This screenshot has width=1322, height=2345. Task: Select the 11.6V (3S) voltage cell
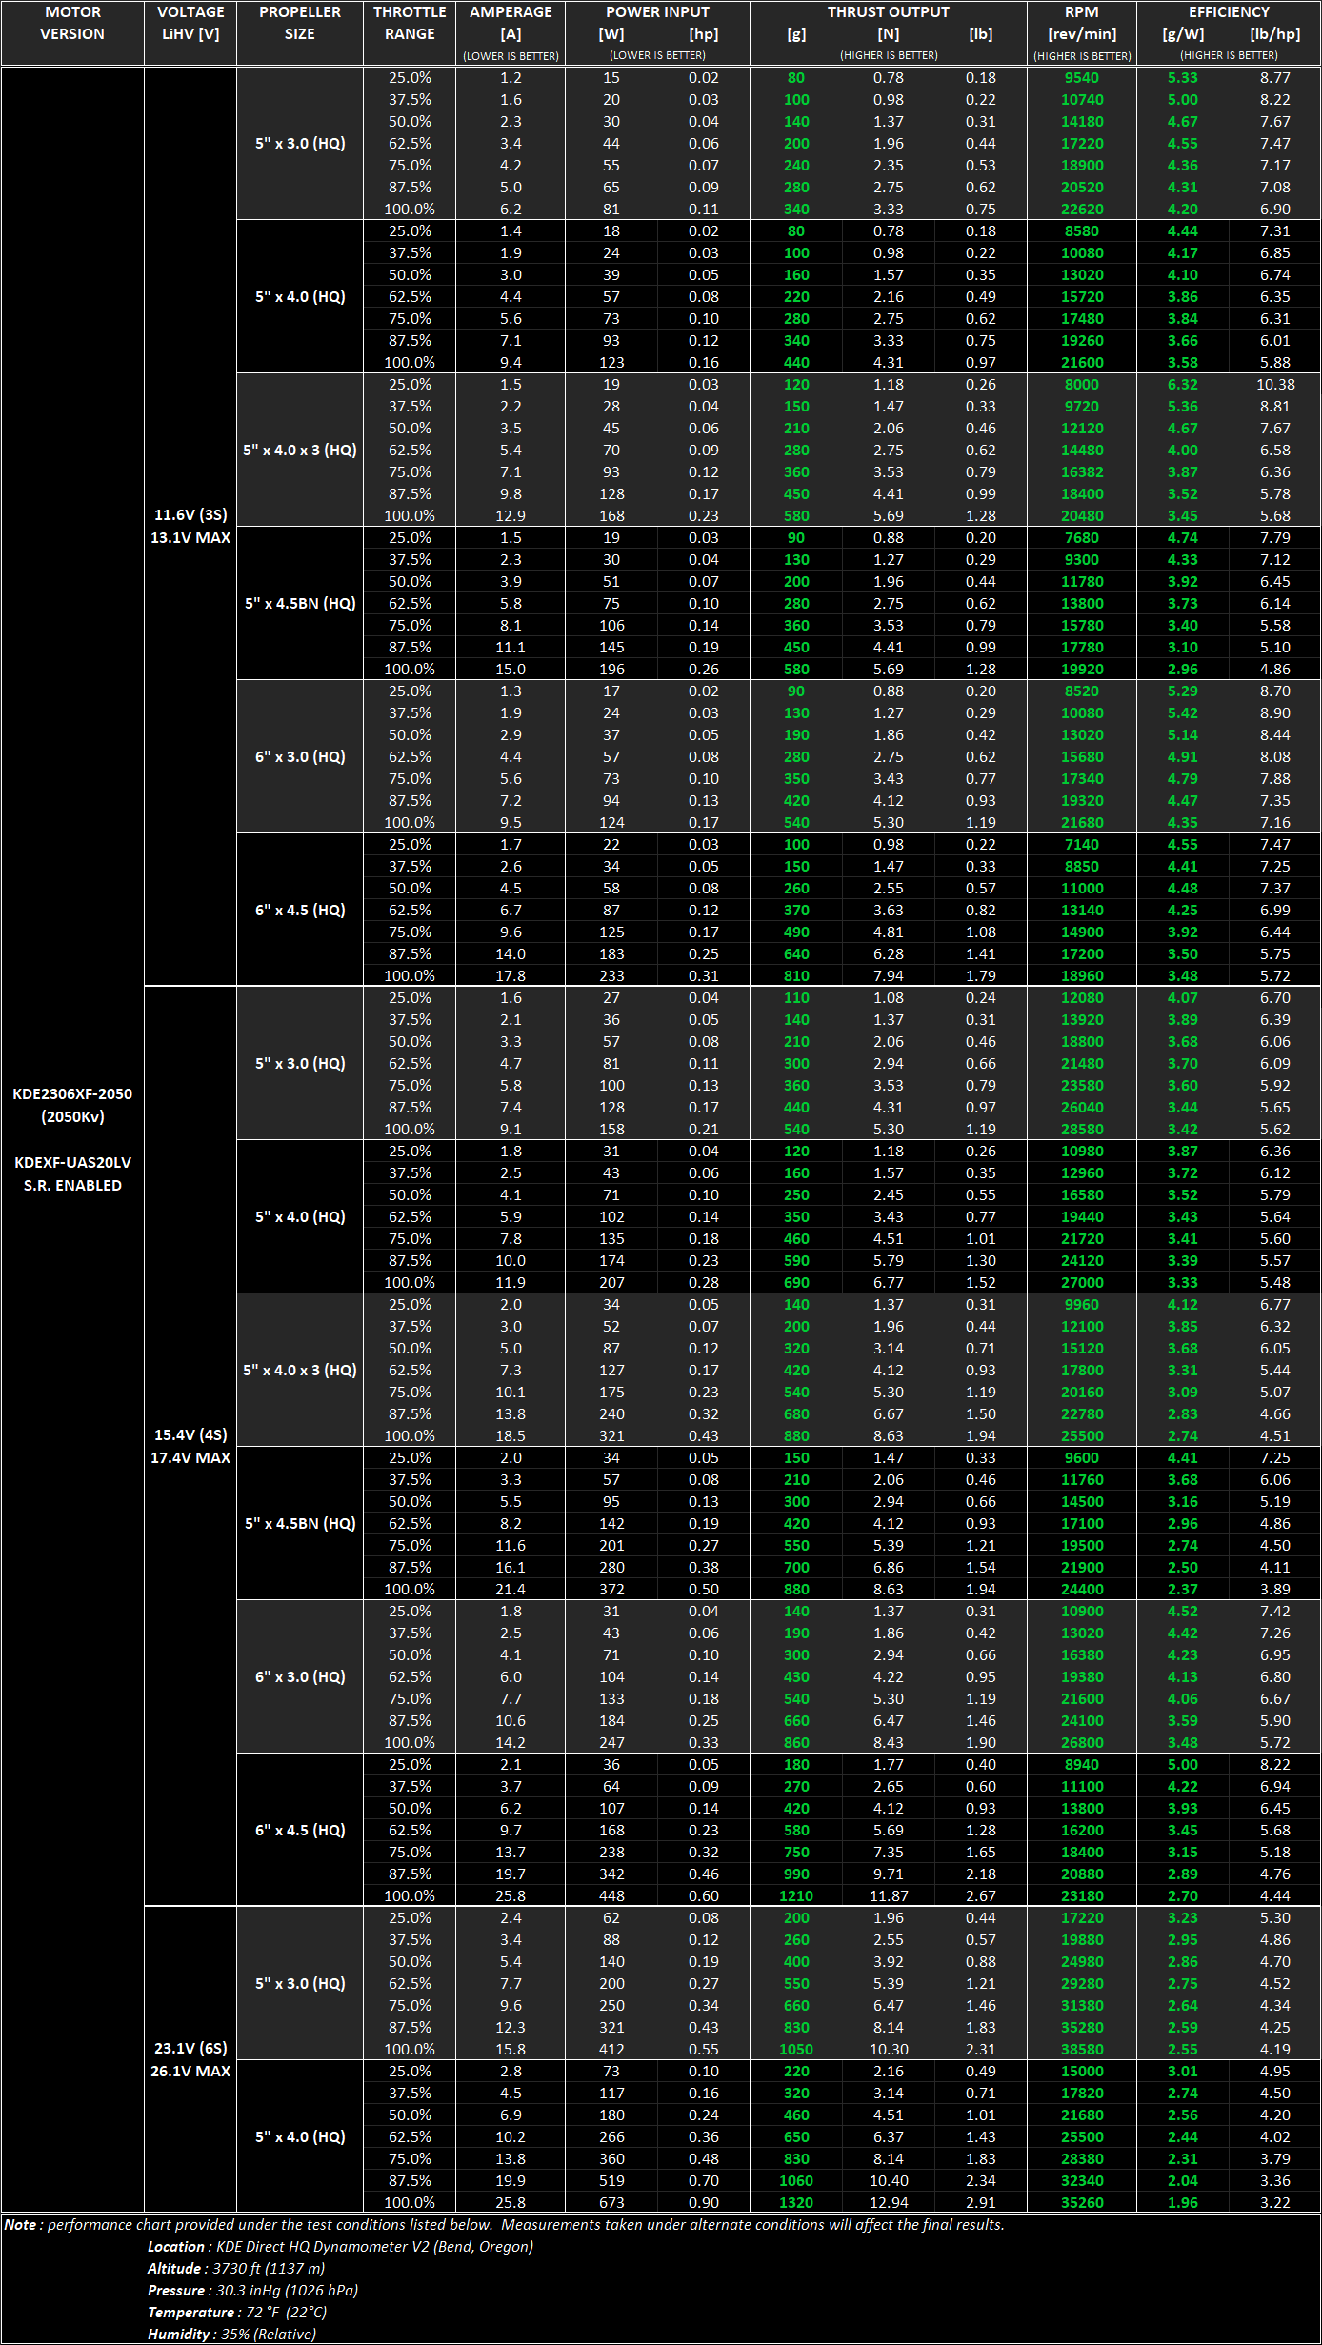[x=190, y=515]
